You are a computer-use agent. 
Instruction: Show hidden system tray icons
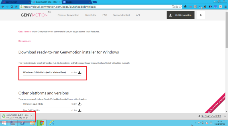[x=195, y=123]
